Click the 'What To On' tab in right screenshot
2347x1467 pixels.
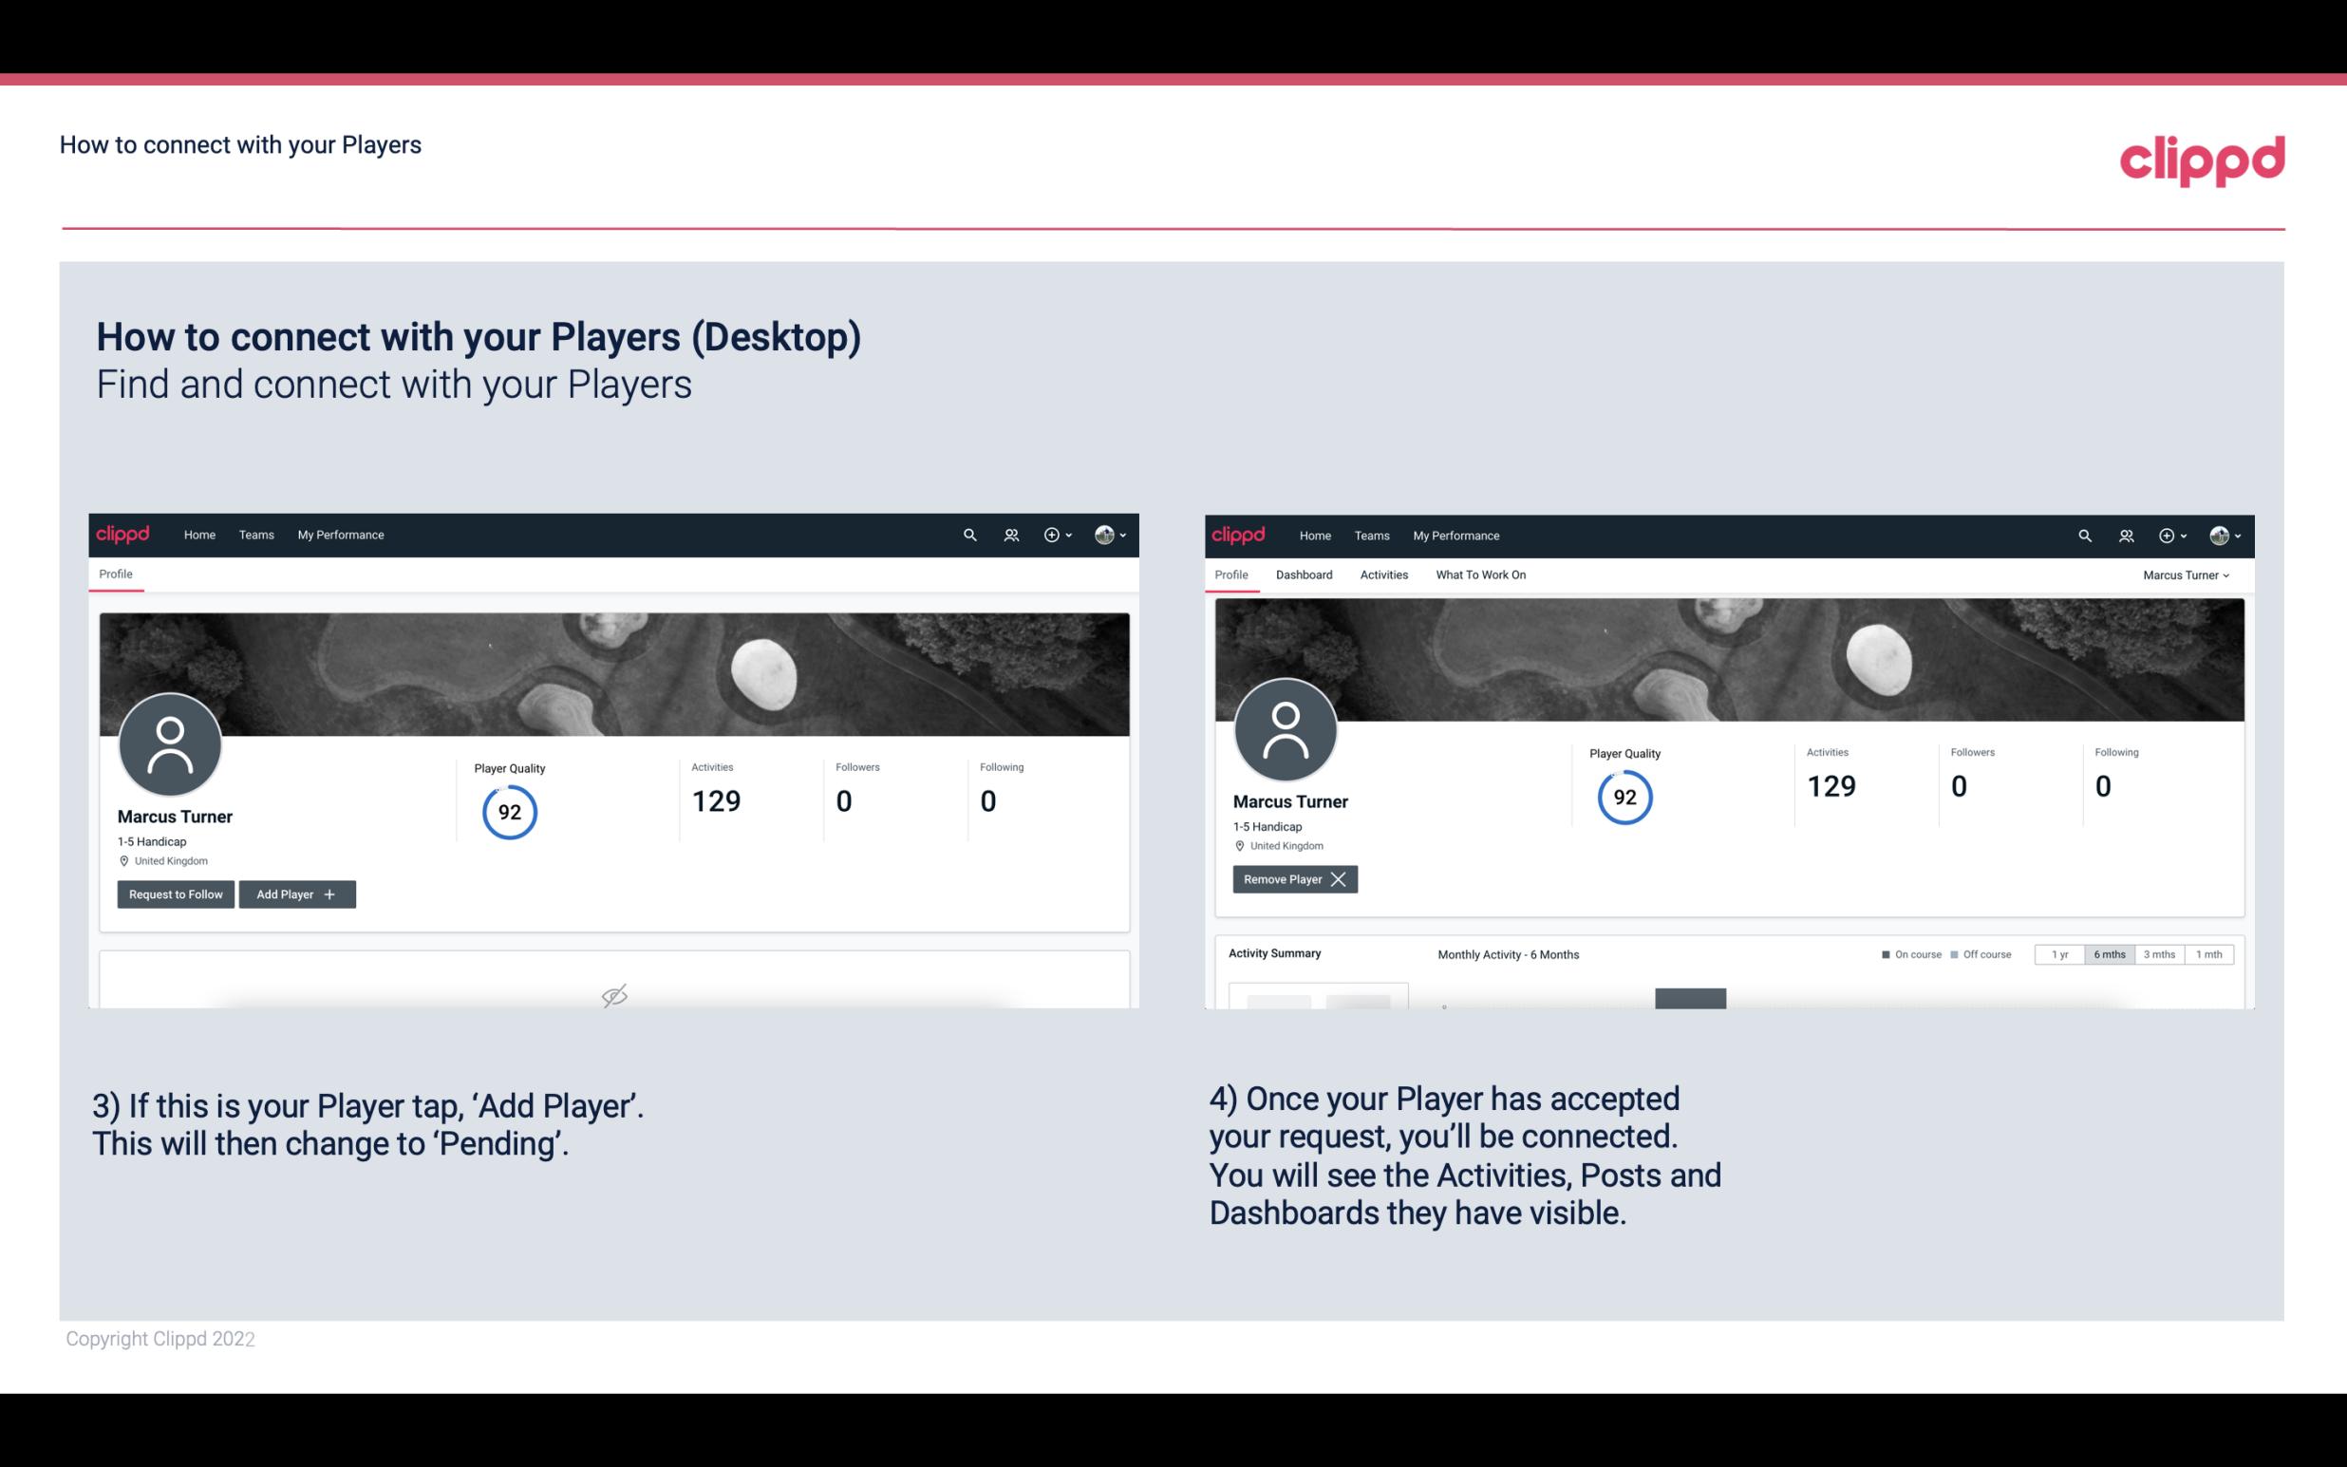click(x=1480, y=574)
